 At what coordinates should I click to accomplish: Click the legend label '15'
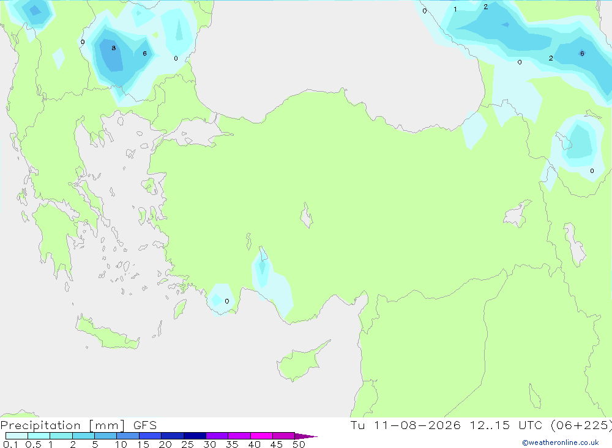pos(143,444)
